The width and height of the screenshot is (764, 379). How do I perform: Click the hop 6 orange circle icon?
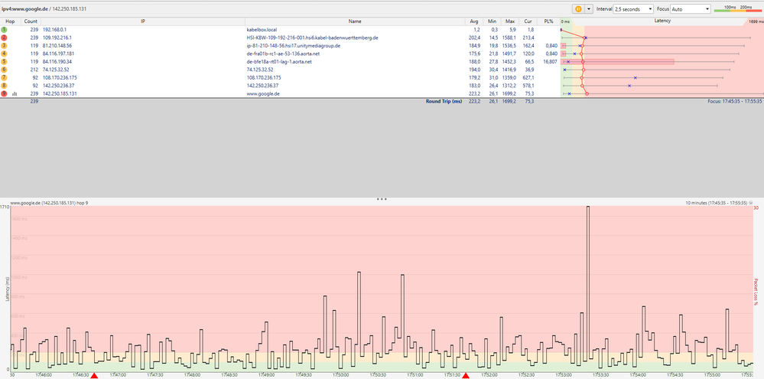(x=5, y=70)
